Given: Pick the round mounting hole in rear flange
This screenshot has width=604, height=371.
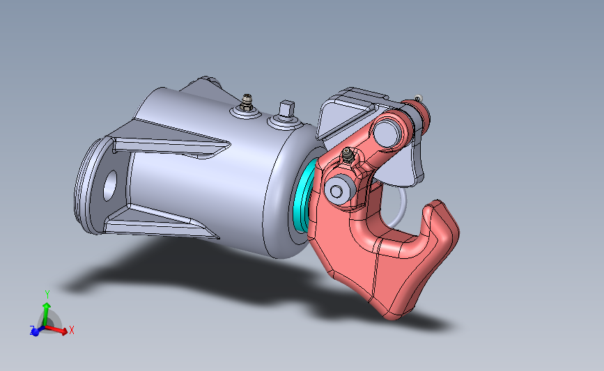Looking at the screenshot, I should 110,186.
